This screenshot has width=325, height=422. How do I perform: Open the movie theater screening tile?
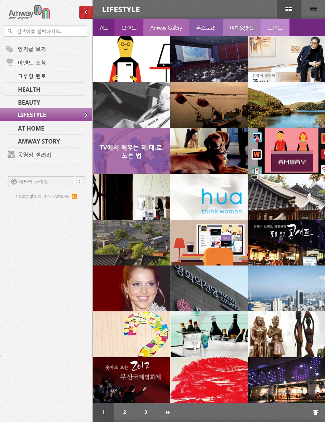[209, 59]
